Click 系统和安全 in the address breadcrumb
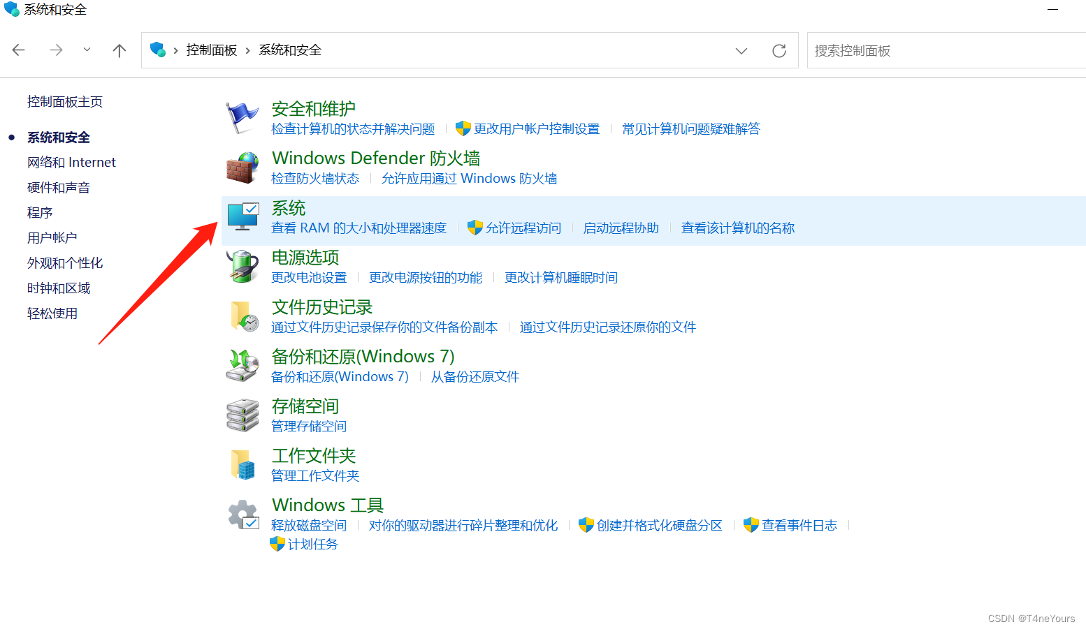The image size is (1086, 629). pos(290,50)
